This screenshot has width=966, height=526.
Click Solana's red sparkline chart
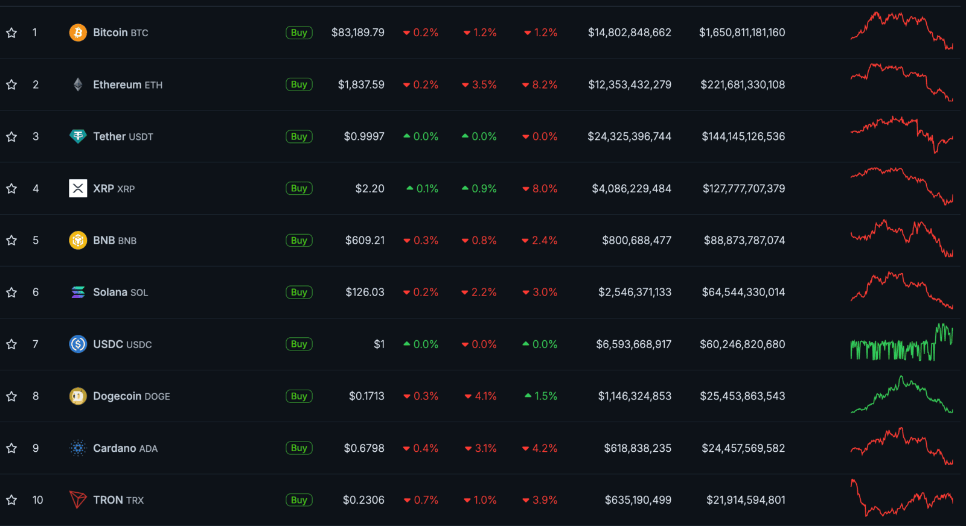coord(902,290)
